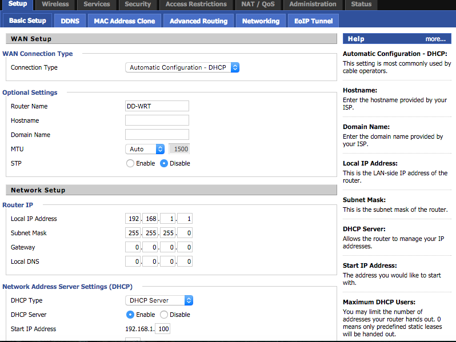456x342 pixels.
Task: Open the Help more... link
Action: click(x=435, y=39)
